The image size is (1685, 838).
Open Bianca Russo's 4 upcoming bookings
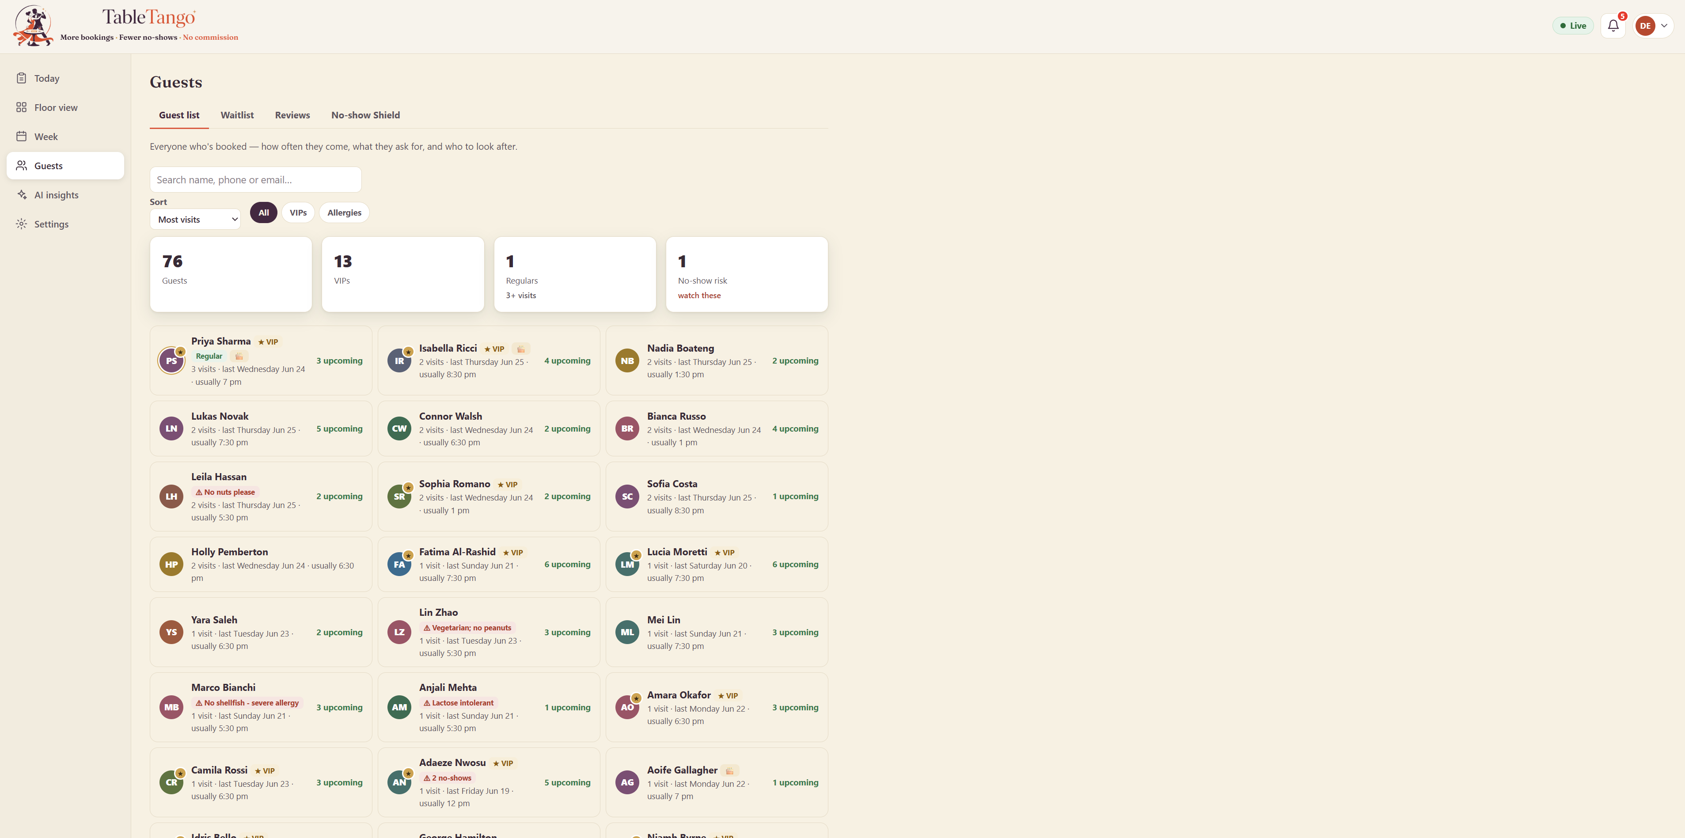tap(795, 428)
